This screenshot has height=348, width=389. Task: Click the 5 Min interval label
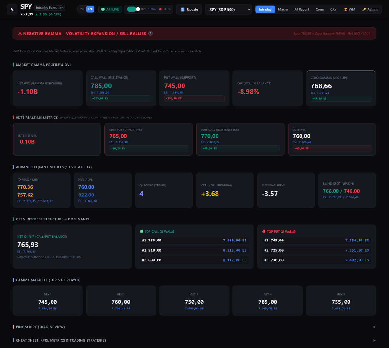[x=152, y=9]
